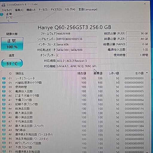Open the 機能(U) menu
Screen dimensions: 153x153
coord(31,10)
